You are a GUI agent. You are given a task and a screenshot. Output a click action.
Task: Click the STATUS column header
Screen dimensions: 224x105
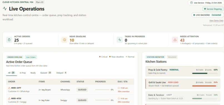pos(80,82)
